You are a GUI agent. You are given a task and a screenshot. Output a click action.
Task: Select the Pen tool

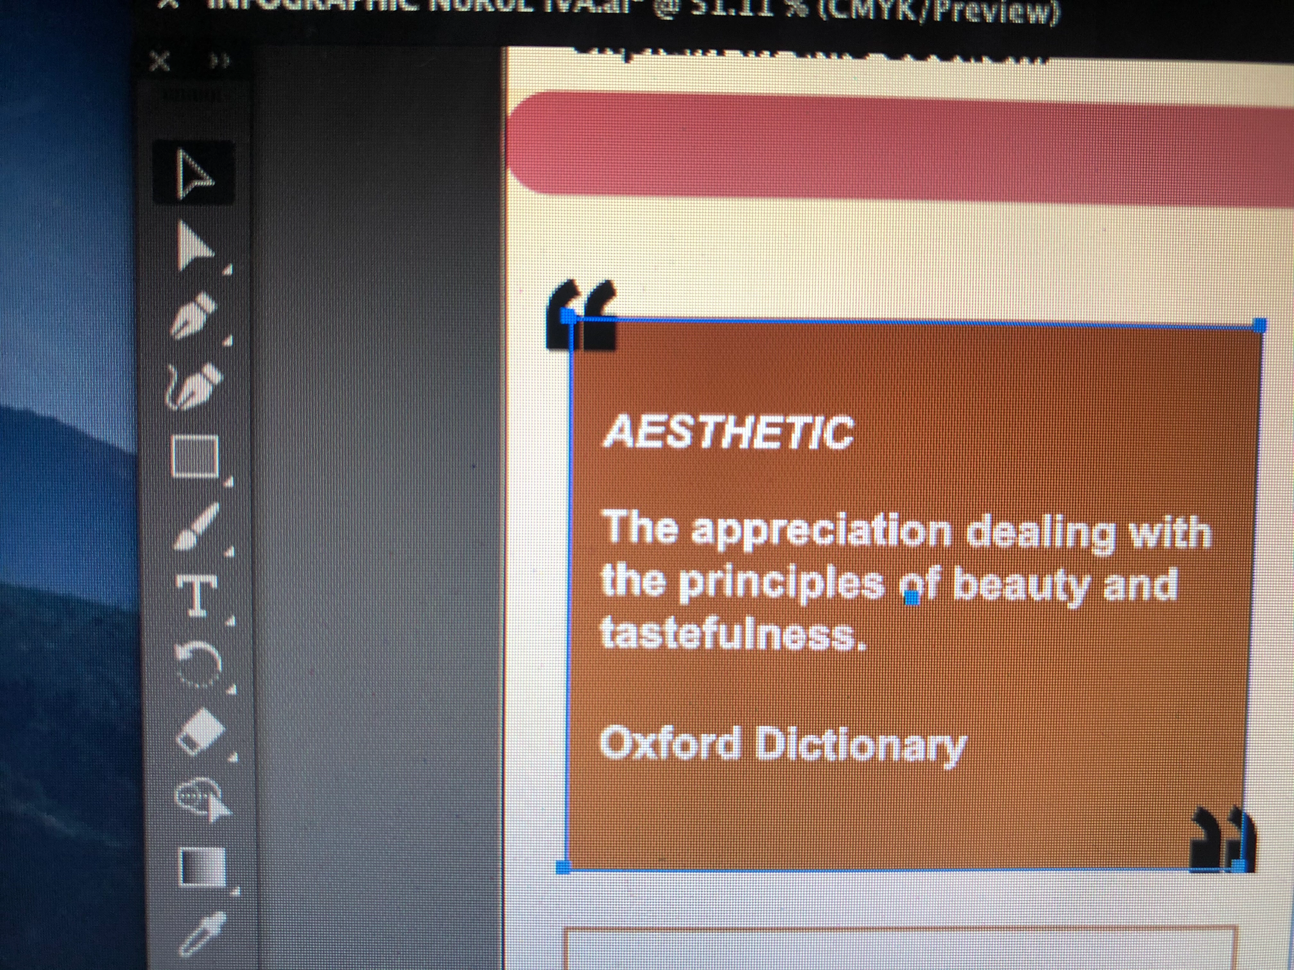(194, 316)
